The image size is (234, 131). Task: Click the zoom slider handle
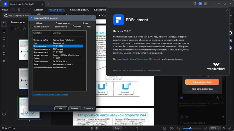coord(190,128)
